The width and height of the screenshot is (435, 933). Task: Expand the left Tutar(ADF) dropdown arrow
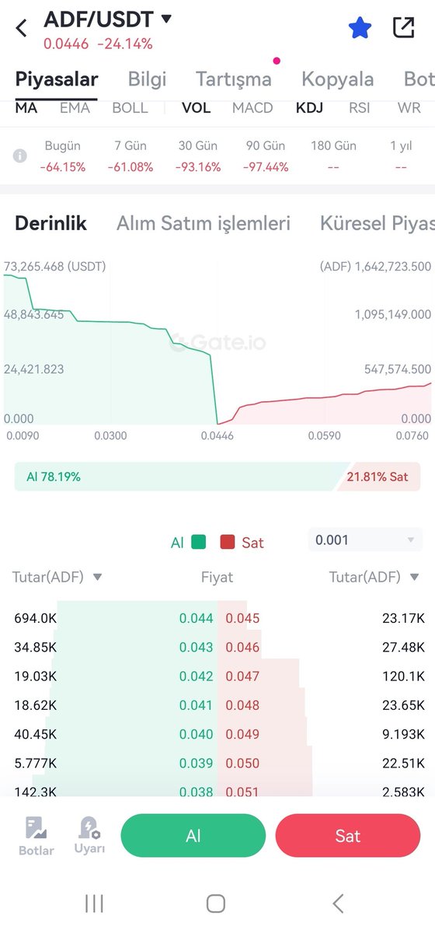[x=97, y=577]
